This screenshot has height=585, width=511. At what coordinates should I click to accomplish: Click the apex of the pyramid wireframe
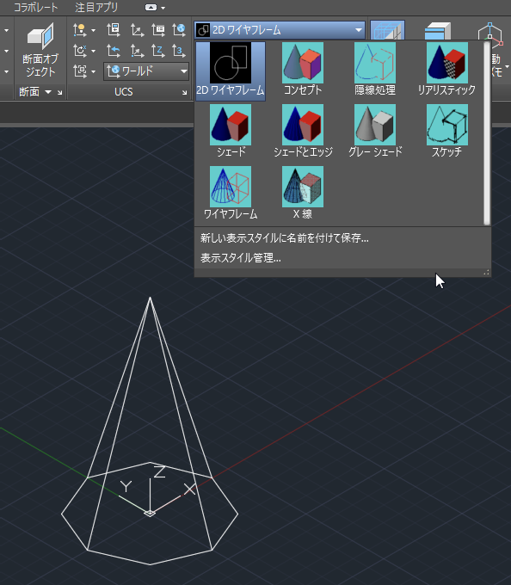coord(150,298)
